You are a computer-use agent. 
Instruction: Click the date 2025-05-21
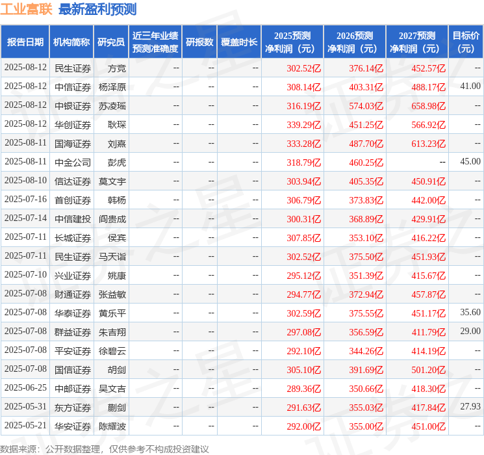(25, 425)
